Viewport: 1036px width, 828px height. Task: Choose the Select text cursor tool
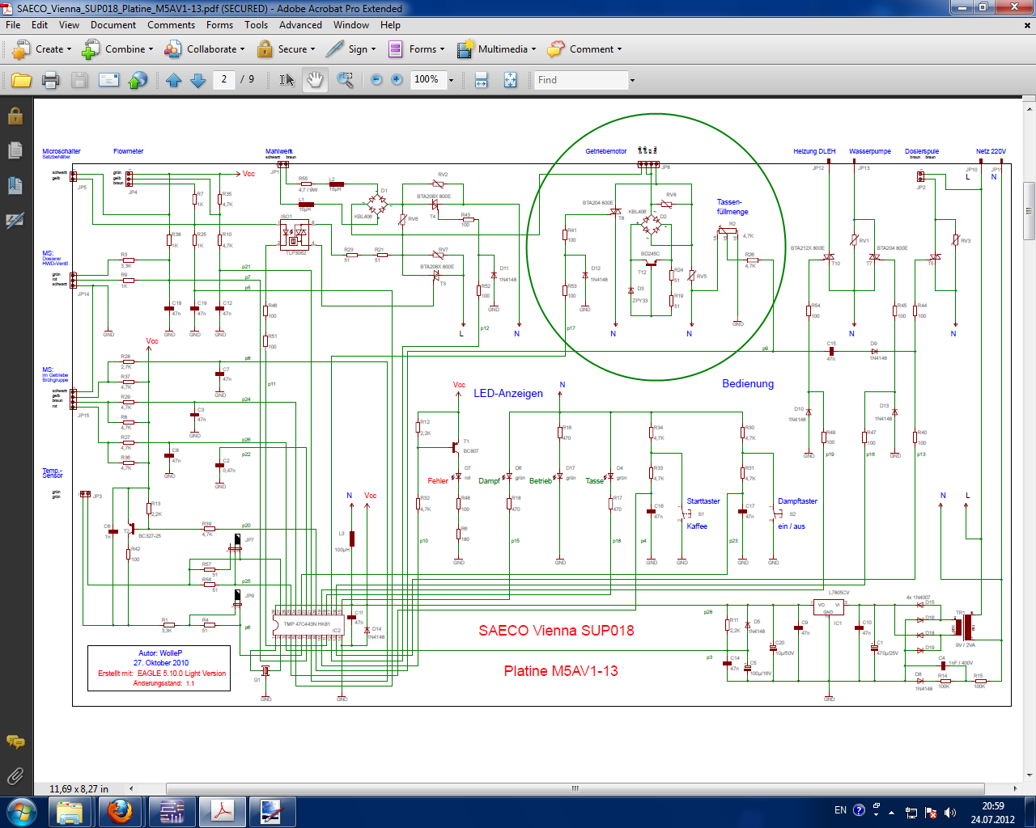(x=287, y=80)
